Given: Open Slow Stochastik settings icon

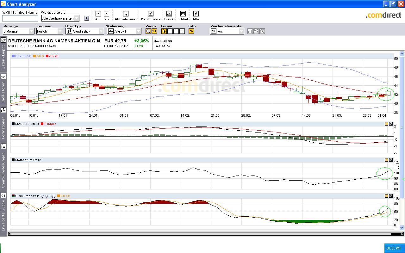Looking at the screenshot, I should coord(386,196).
